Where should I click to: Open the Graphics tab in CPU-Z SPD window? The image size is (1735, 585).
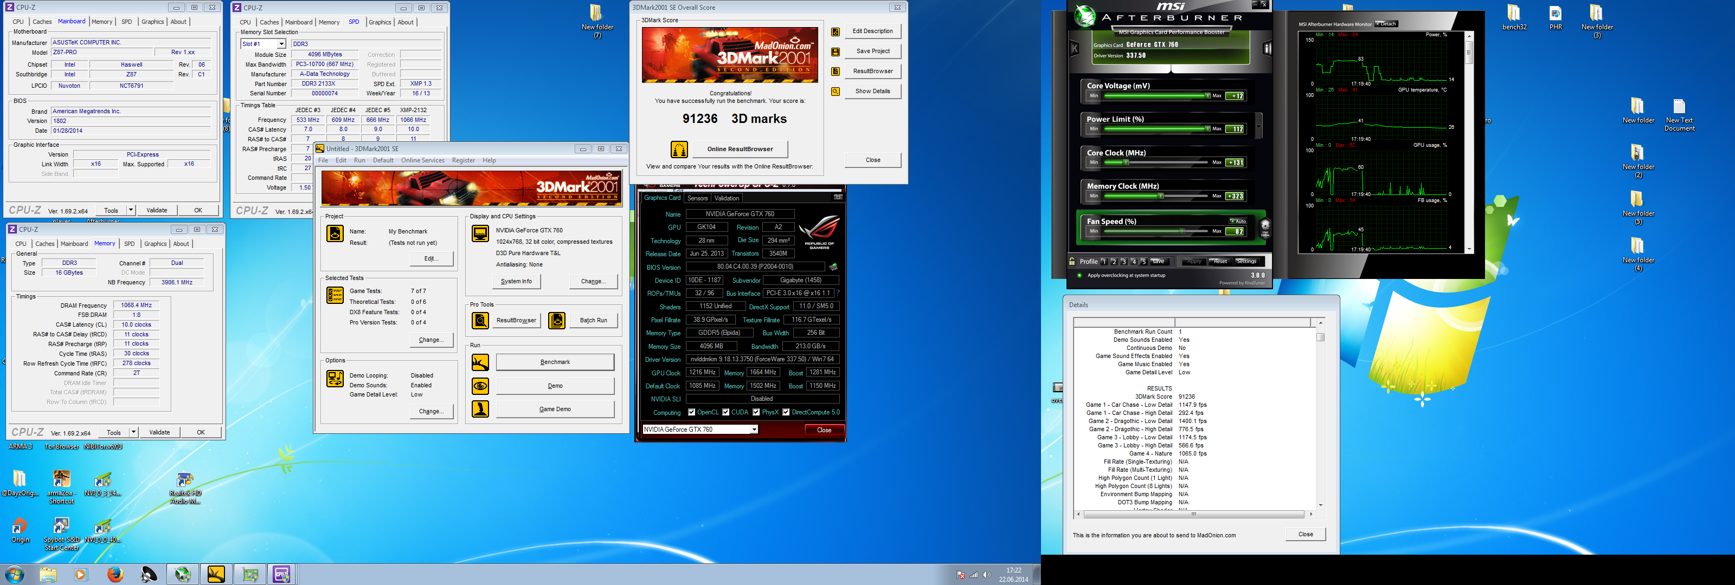[x=380, y=22]
